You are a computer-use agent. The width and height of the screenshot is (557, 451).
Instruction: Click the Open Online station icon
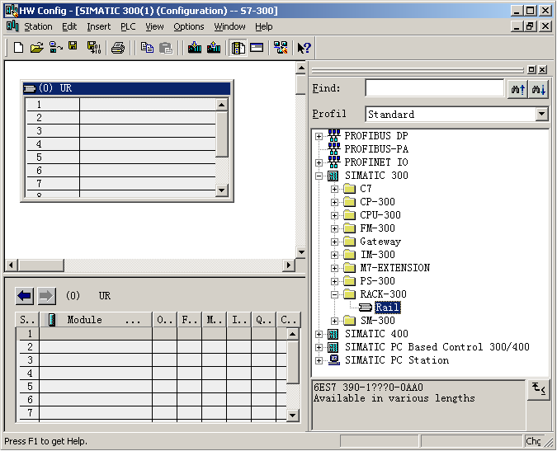[56, 47]
